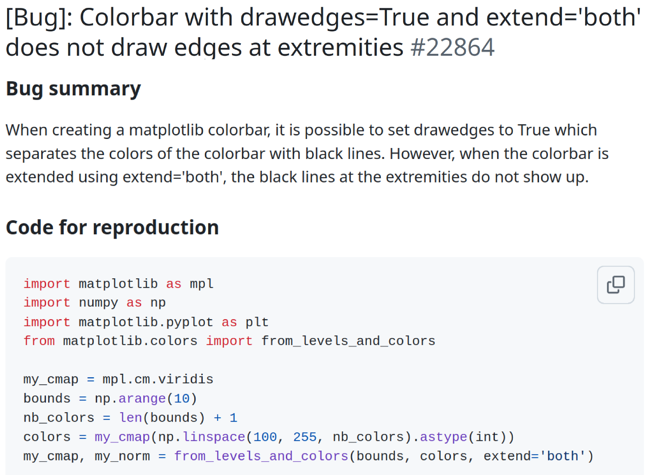Click the 'import numpy as np' line

(94, 303)
